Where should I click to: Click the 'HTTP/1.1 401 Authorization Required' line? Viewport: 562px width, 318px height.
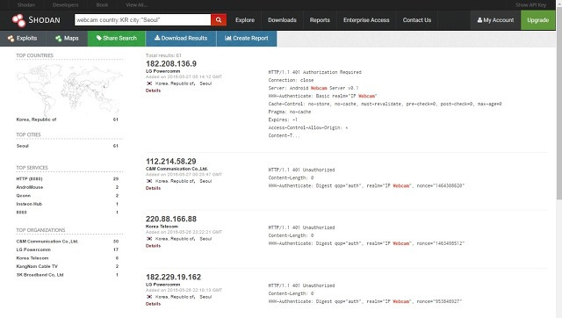pyautogui.click(x=314, y=72)
